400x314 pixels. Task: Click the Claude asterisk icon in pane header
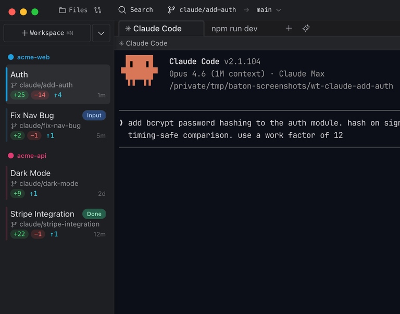[x=121, y=43]
